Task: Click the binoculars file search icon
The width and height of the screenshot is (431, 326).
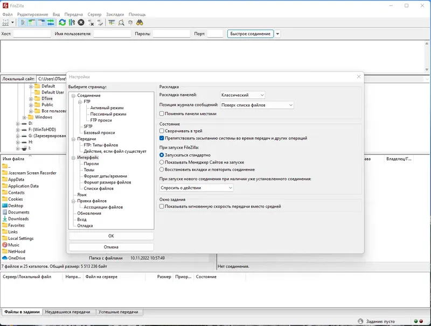Action: pos(140,23)
